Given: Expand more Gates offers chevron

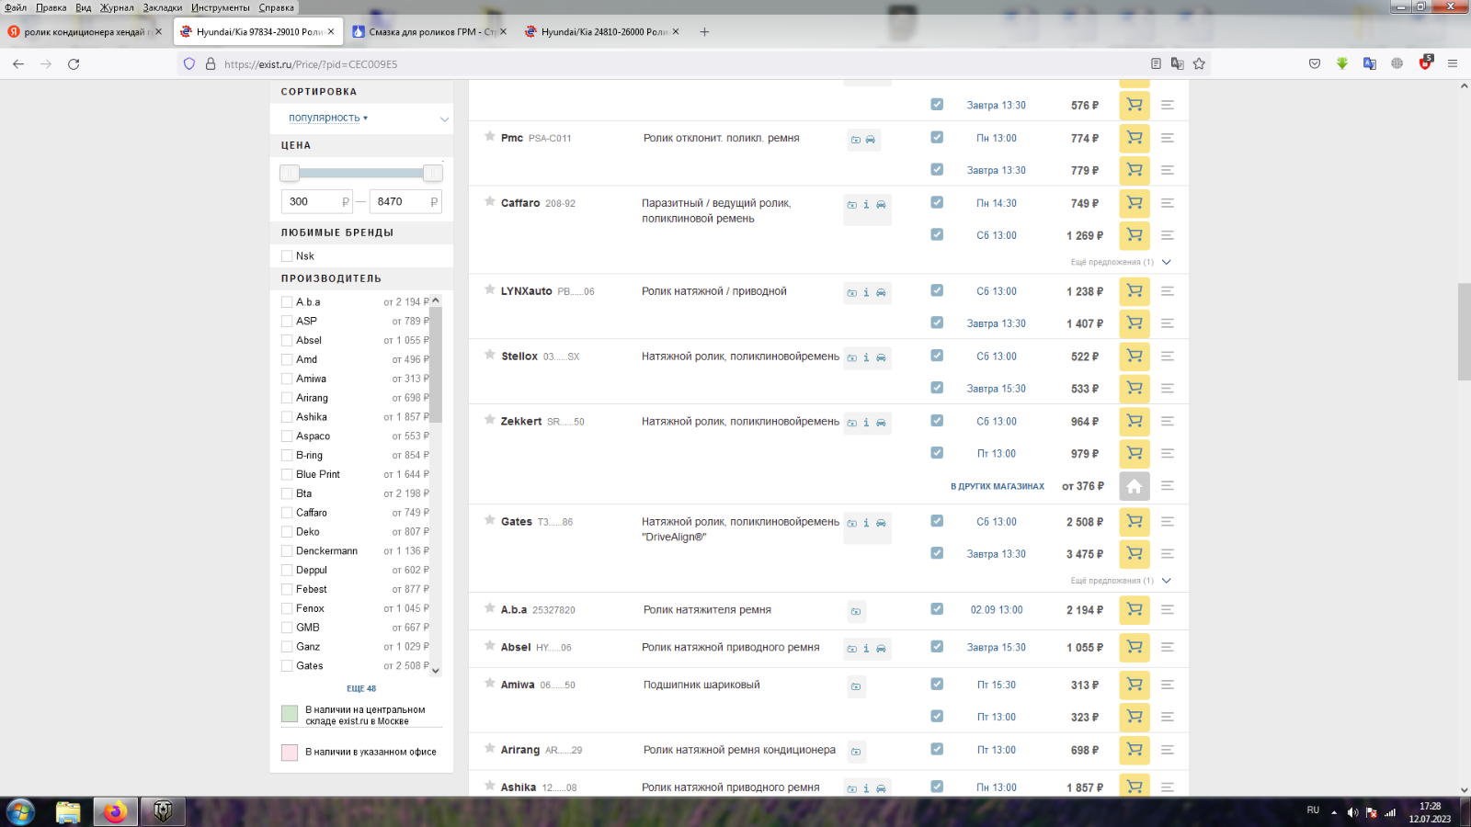Looking at the screenshot, I should [x=1167, y=581].
